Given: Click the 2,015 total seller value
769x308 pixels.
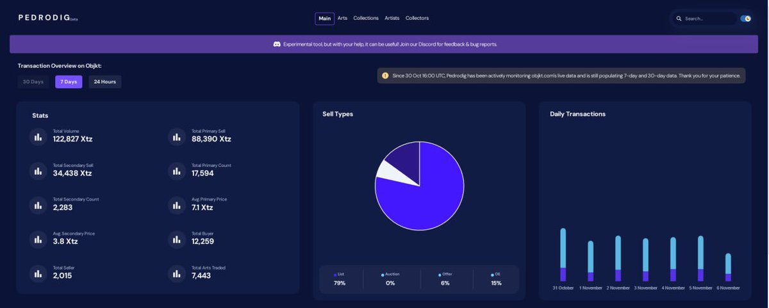Looking at the screenshot, I should pyautogui.click(x=62, y=275).
